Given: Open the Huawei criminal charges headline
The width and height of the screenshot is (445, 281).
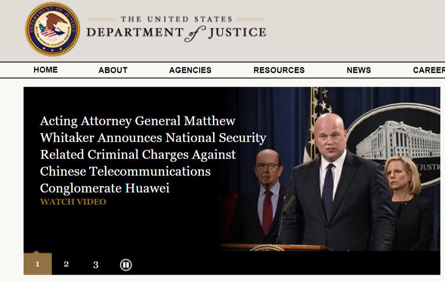Looking at the screenshot, I should [x=153, y=154].
